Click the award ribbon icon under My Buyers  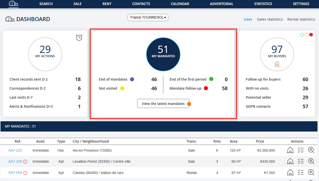pos(277,64)
